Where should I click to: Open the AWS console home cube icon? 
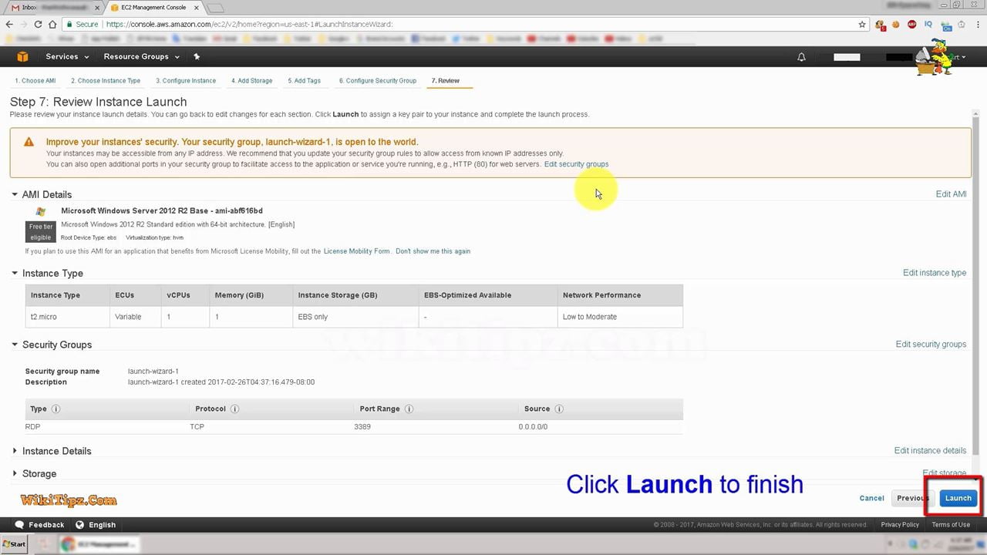point(22,56)
